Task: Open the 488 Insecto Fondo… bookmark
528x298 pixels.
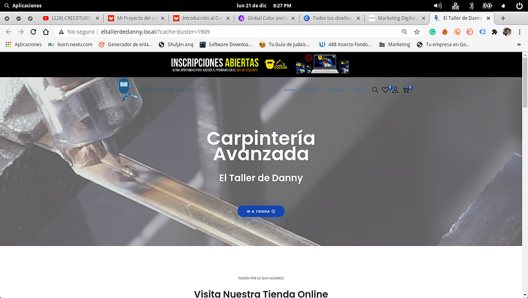Action: point(345,44)
